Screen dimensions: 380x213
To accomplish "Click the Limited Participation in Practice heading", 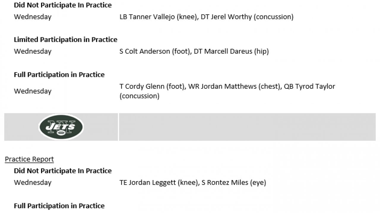I will 66,40.
